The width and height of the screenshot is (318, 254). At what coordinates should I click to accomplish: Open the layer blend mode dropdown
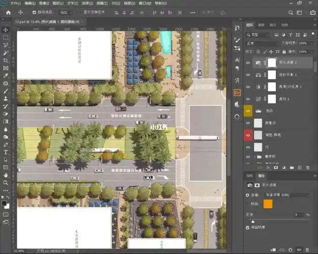pos(262,44)
